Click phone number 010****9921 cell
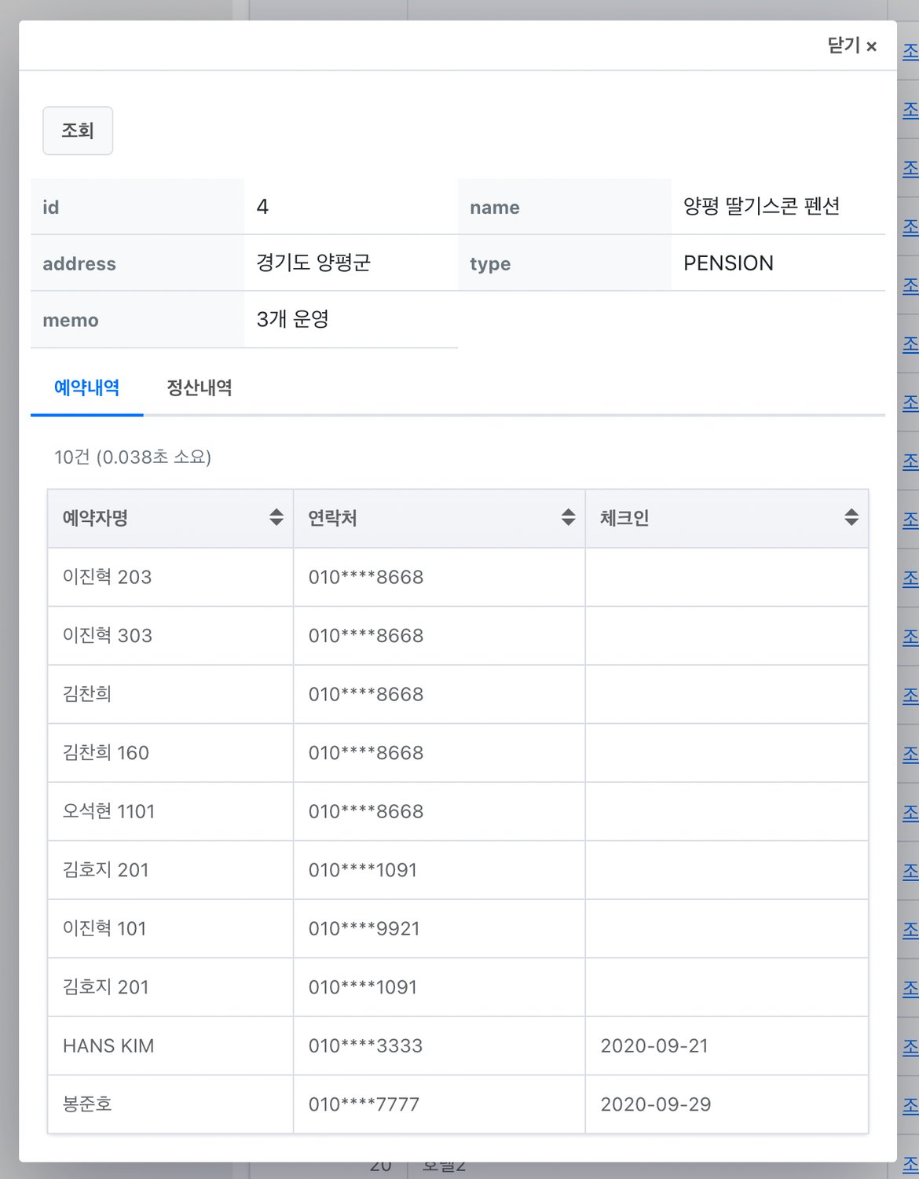Viewport: 919px width, 1179px height. 364,928
